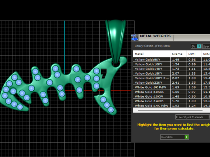Select the User library option
210x157 pixels.
pos(206,46)
